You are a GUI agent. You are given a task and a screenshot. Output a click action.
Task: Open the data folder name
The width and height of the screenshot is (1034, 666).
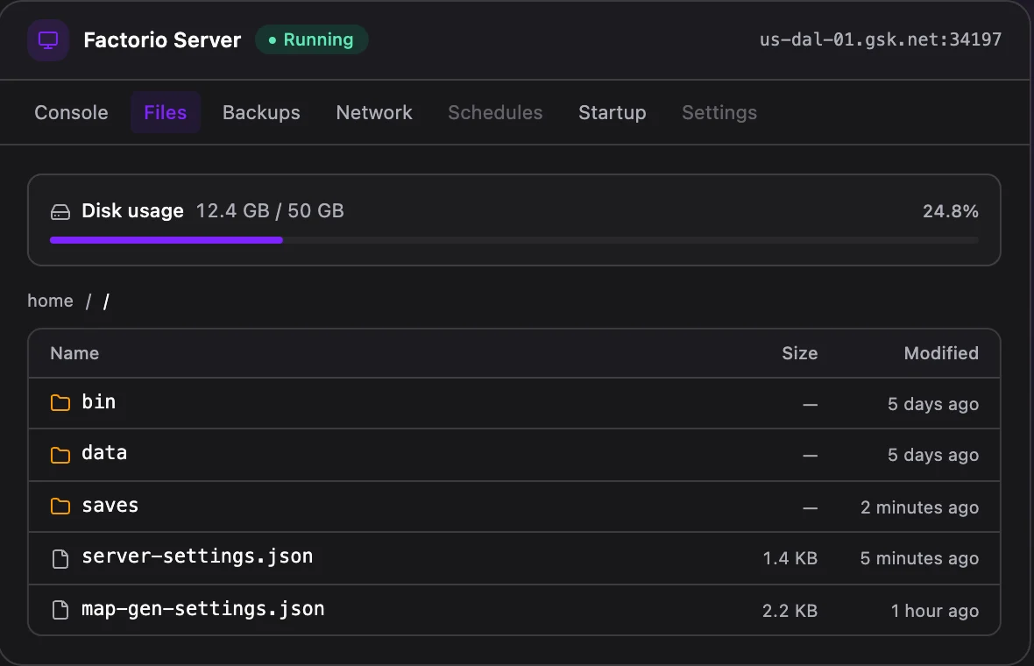tap(104, 453)
